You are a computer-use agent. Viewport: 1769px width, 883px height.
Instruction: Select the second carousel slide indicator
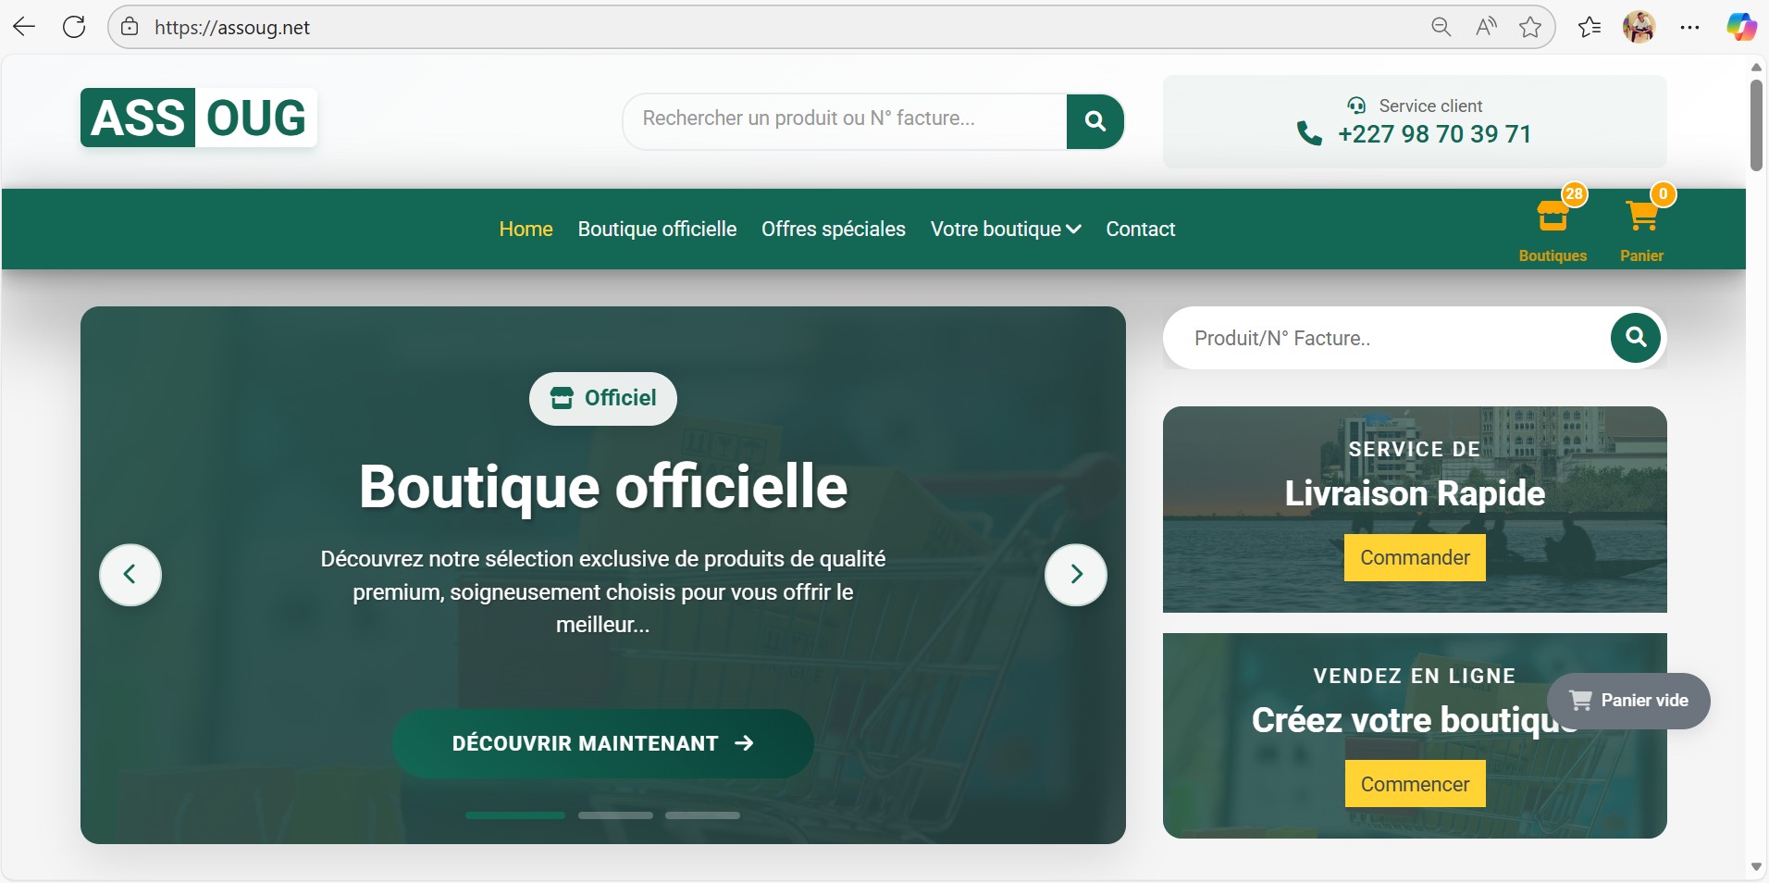coord(614,815)
